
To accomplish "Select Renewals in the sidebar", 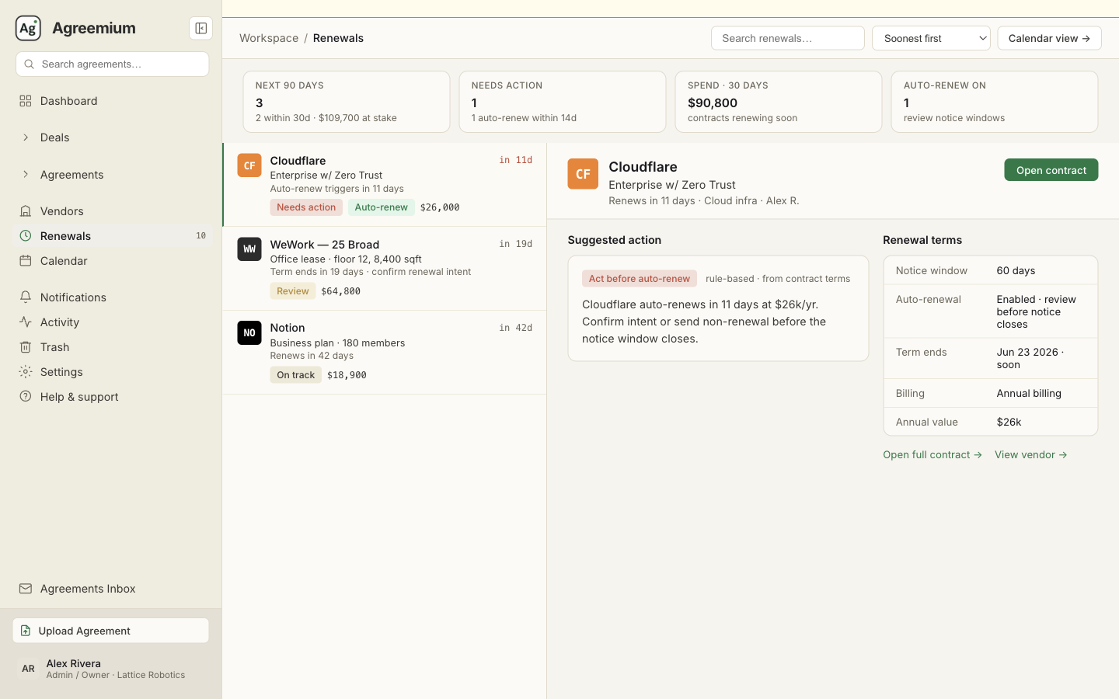I will [112, 236].
